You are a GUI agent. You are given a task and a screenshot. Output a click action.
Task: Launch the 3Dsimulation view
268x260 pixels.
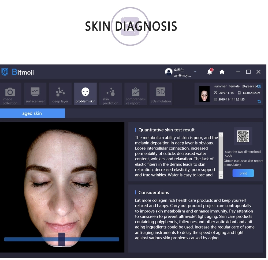point(161,94)
